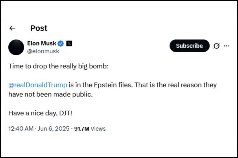Click the 12:40 AM timestamp

[x=21, y=129]
